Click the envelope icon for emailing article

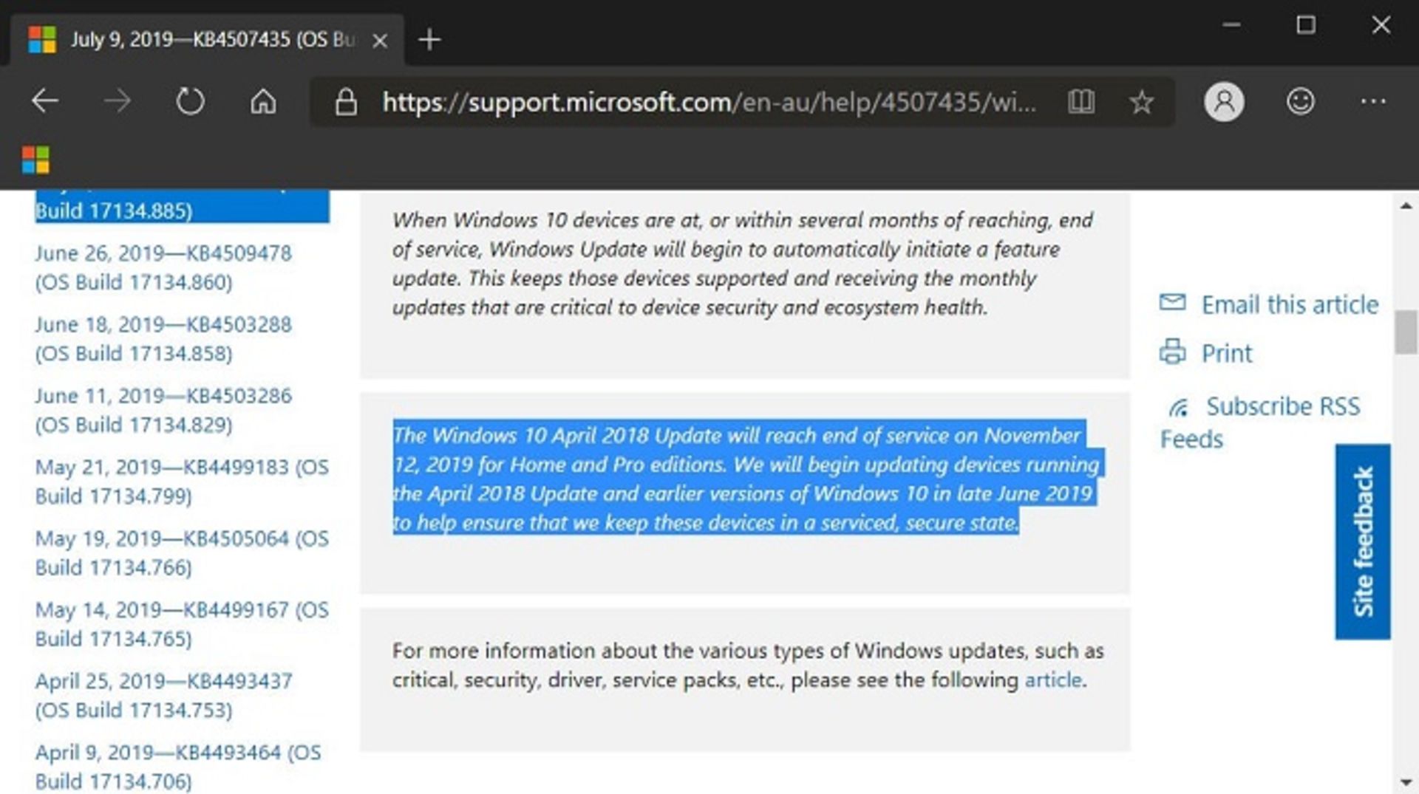coord(1172,303)
